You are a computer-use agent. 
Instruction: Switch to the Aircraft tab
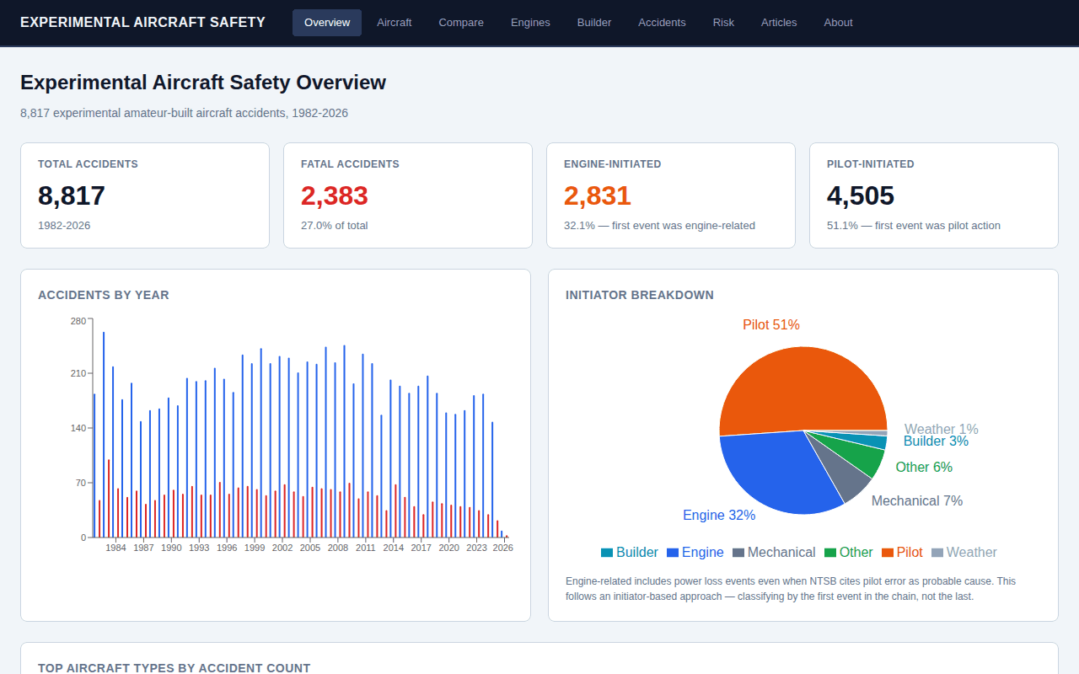click(394, 23)
